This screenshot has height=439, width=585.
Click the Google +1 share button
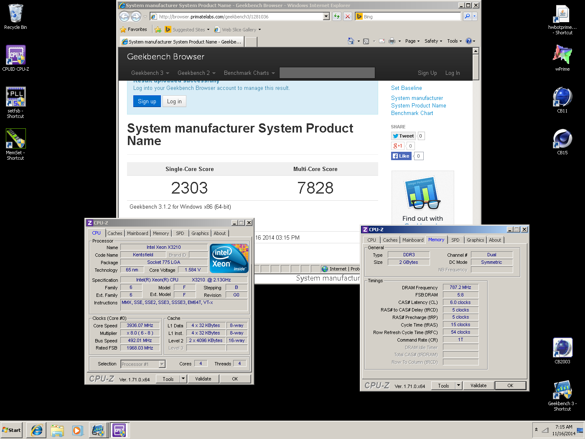[x=398, y=146]
